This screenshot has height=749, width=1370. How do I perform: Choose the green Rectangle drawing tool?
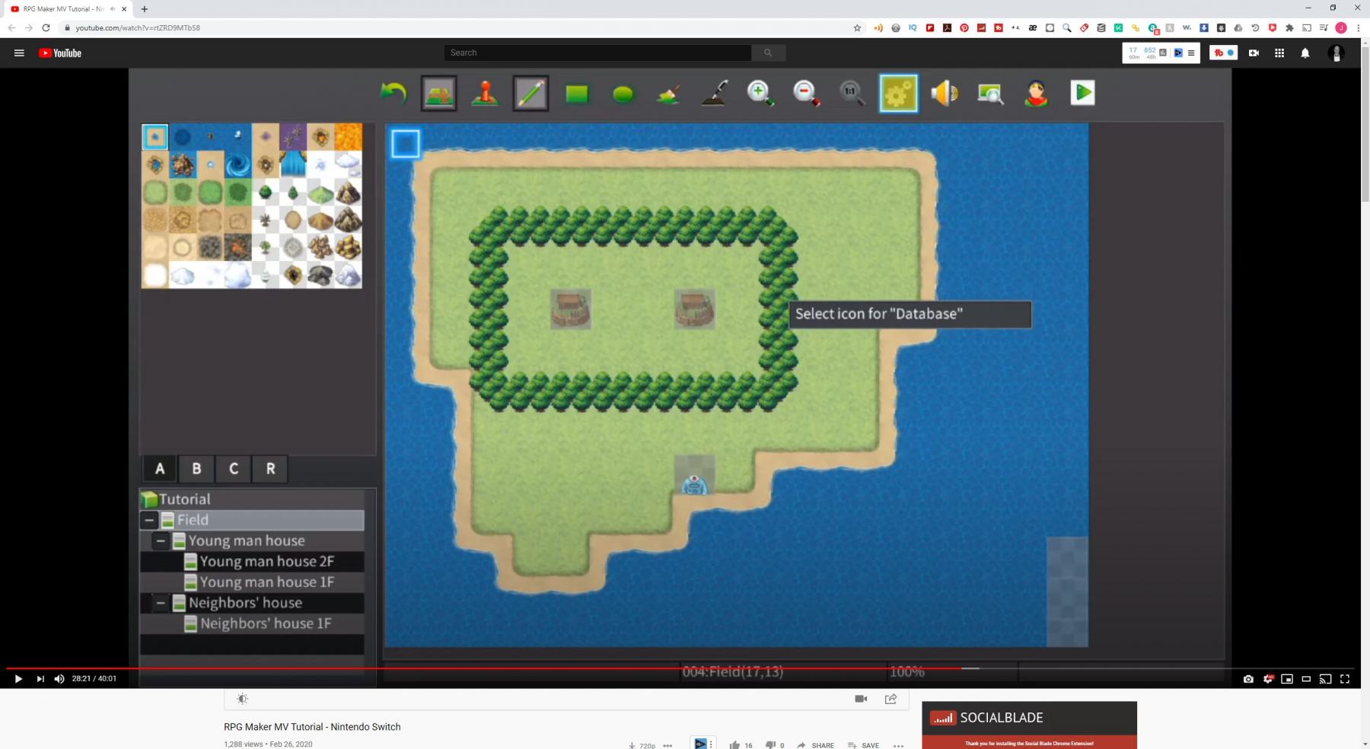click(x=577, y=94)
